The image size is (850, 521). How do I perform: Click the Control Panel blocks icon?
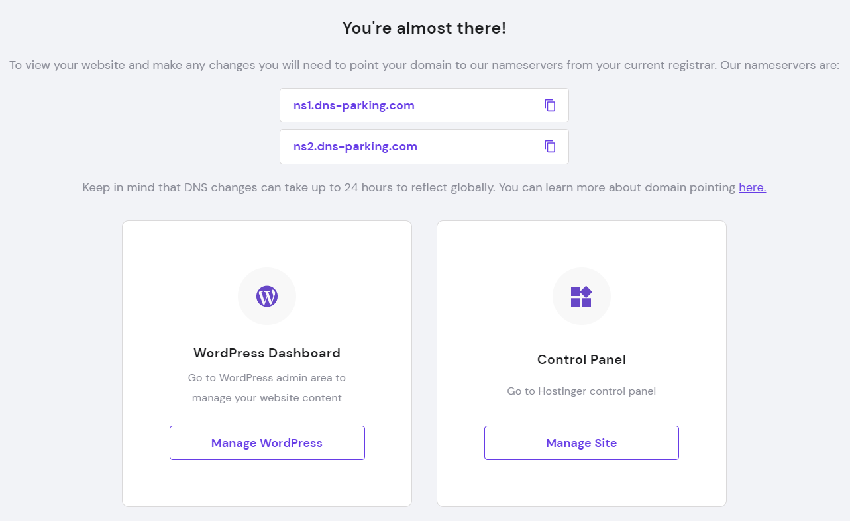[x=581, y=297]
